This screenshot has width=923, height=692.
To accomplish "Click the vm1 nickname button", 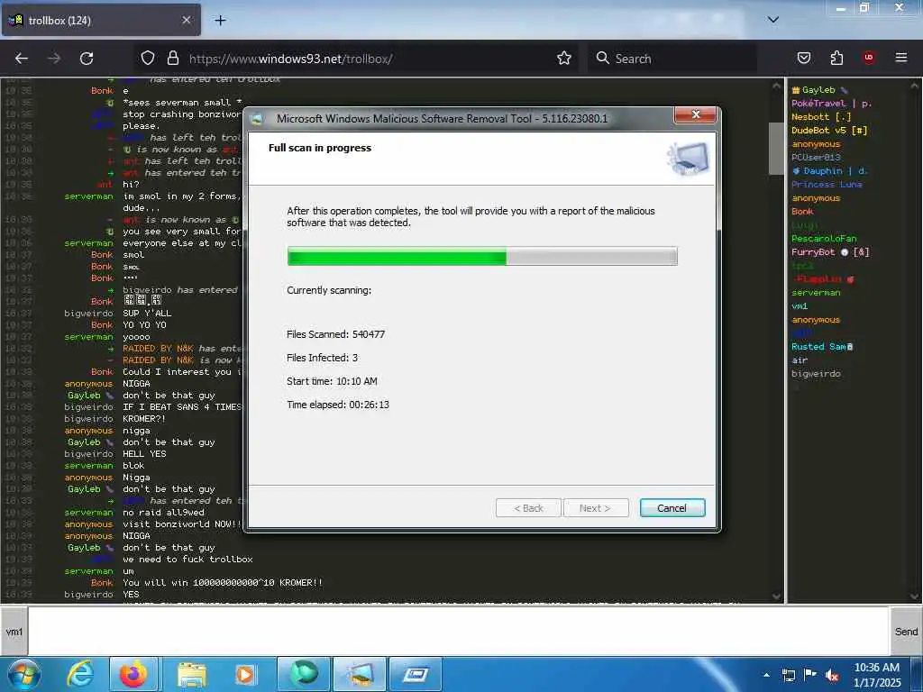I will click(x=14, y=632).
